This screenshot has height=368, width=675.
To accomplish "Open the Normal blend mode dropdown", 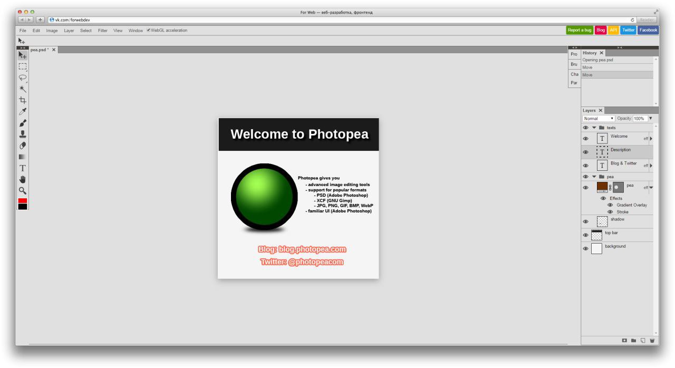I will tap(599, 119).
